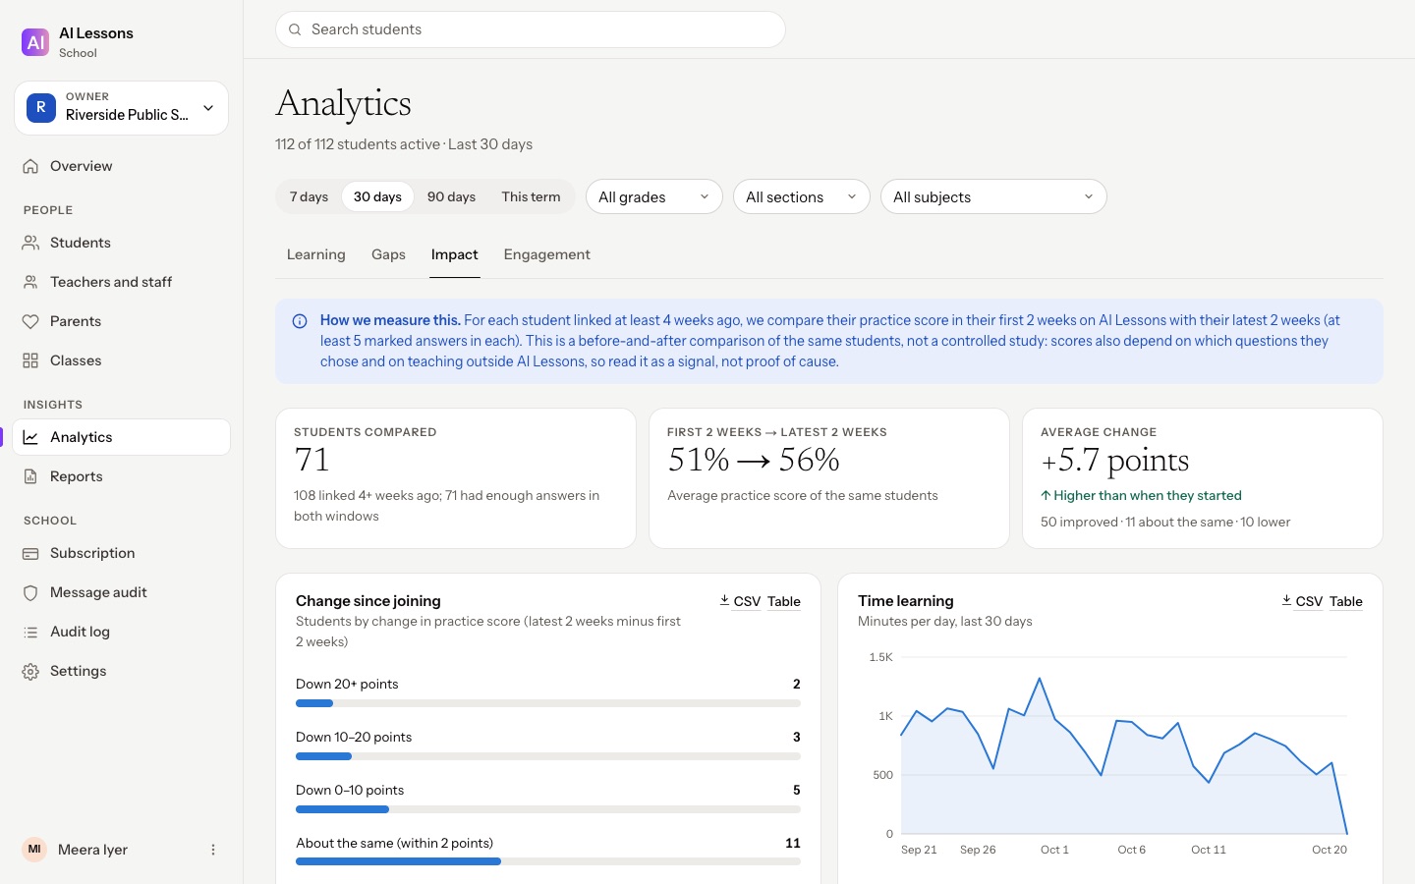Image resolution: width=1415 pixels, height=884 pixels.
Task: Click the Teachers and staff icon
Action: point(30,282)
